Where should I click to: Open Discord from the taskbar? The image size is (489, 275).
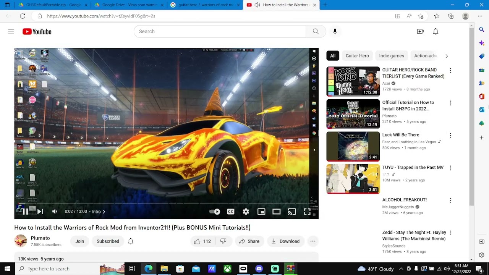259,269
